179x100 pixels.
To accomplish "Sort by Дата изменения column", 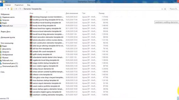I will [72, 13].
